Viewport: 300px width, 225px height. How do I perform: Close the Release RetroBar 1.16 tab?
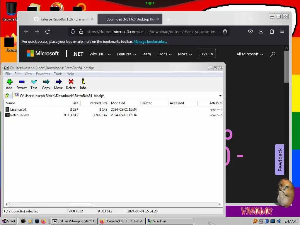click(x=92, y=19)
